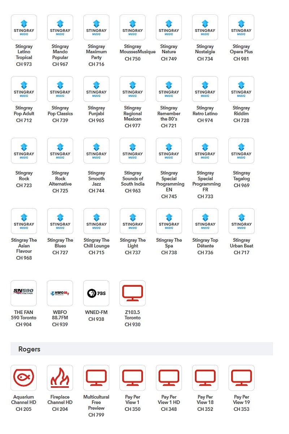
Task: Select the Multicultural Free Preview monitor icon
Action: [96, 378]
